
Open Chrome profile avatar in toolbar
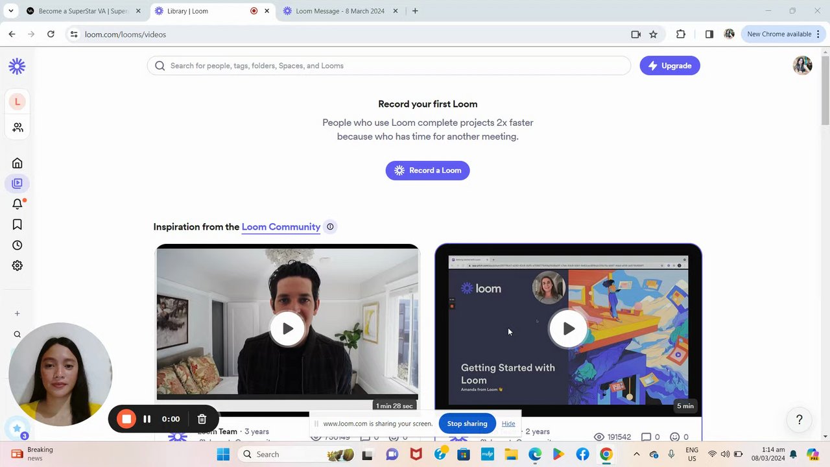tap(729, 34)
